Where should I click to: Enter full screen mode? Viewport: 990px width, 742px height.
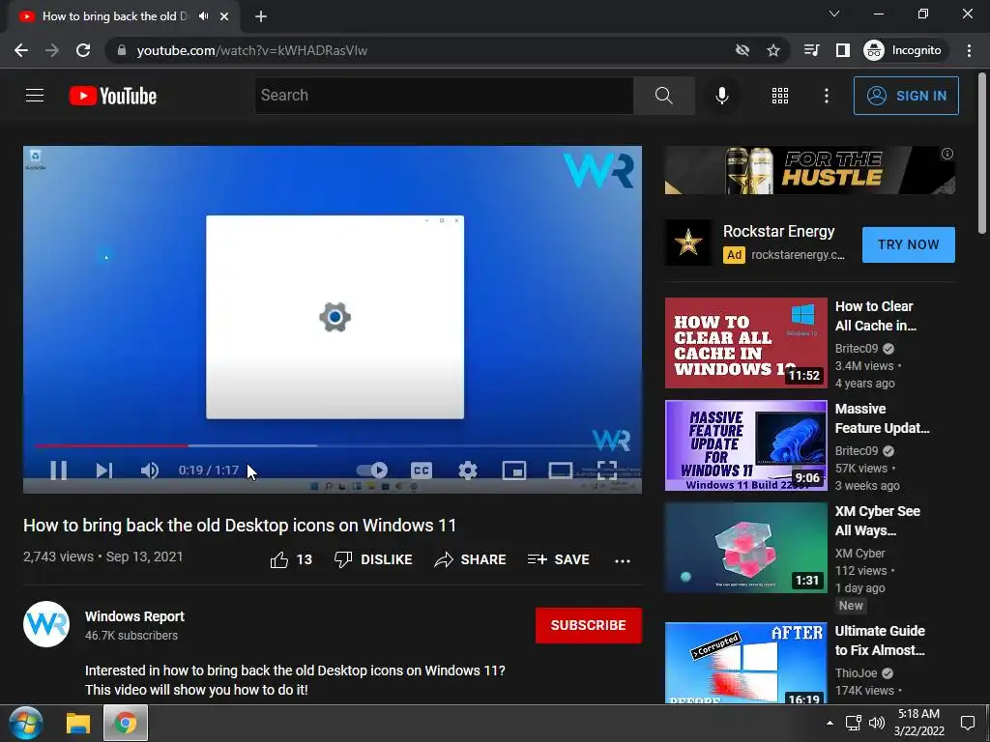tap(606, 471)
